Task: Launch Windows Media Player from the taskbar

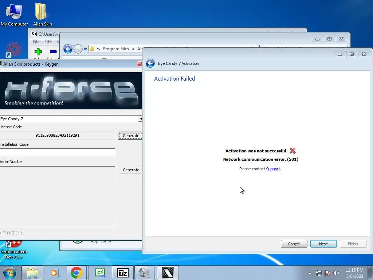Action: click(54, 273)
